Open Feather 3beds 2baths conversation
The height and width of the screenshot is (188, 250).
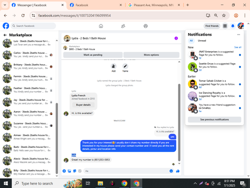point(27,90)
